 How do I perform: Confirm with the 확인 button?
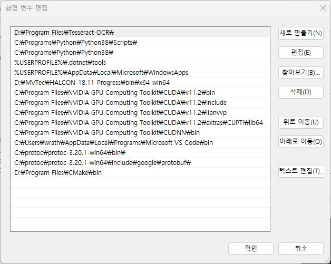tap(251, 249)
